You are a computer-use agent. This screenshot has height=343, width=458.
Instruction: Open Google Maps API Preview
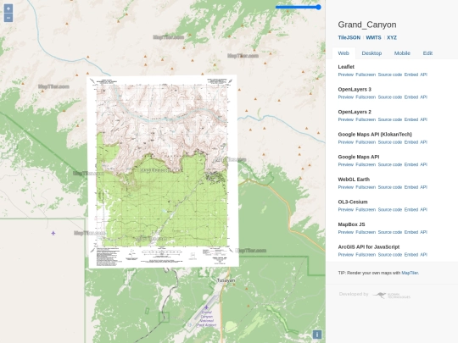click(346, 165)
